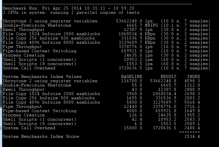Click the Execl index value 2880.9

192,89
